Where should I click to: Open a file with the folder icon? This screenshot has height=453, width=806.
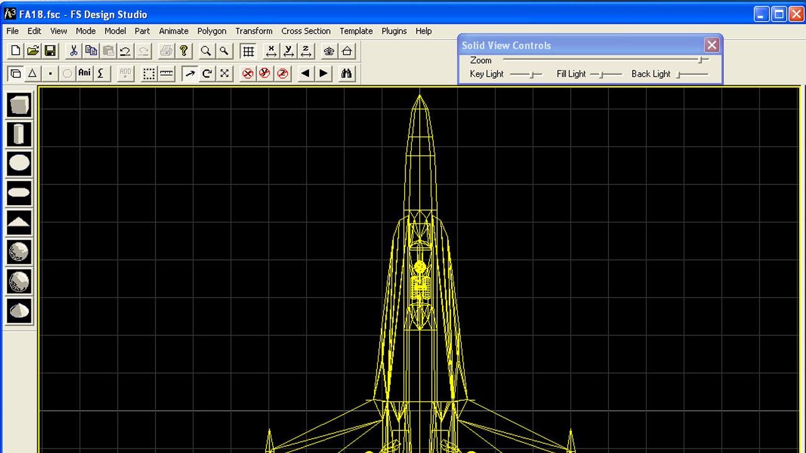pyautogui.click(x=33, y=51)
